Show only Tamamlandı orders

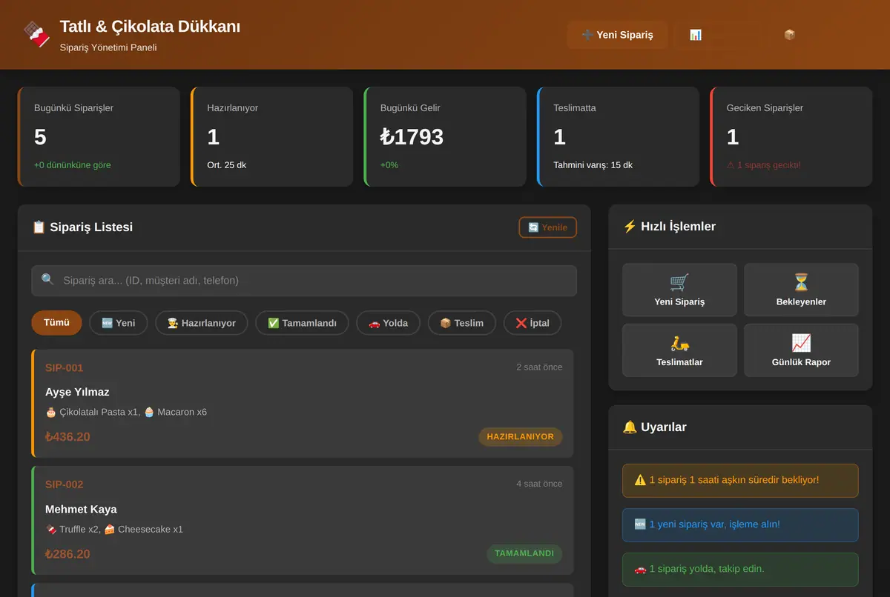pyautogui.click(x=303, y=323)
